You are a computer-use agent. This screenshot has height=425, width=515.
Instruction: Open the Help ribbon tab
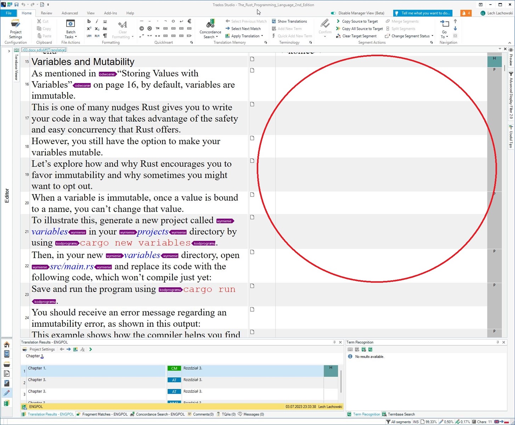[x=130, y=13]
